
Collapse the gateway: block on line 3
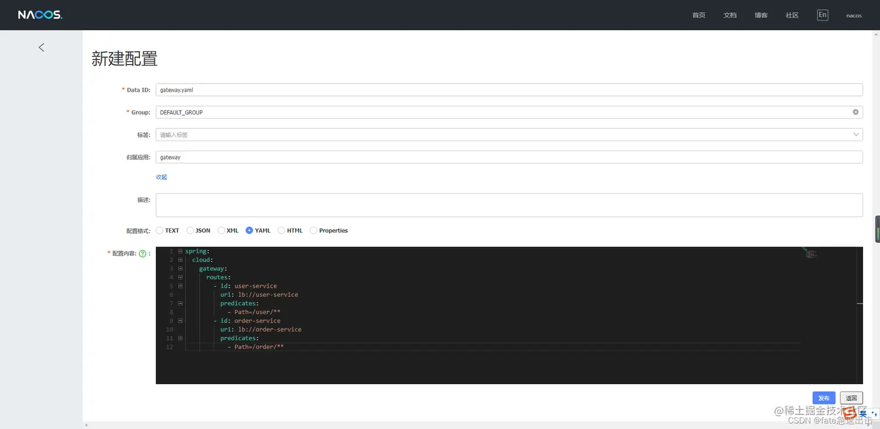pyautogui.click(x=180, y=269)
